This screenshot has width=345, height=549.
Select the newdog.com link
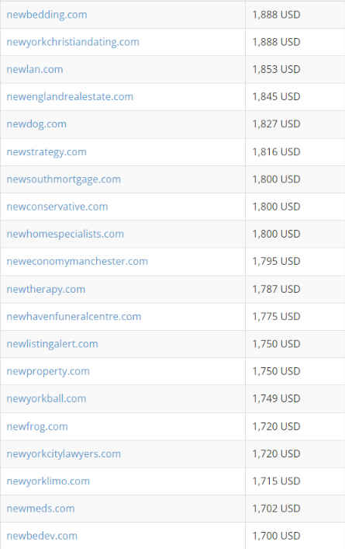point(36,124)
